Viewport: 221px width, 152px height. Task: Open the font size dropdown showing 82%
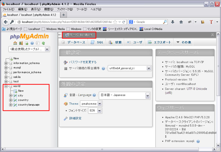pos(95,110)
